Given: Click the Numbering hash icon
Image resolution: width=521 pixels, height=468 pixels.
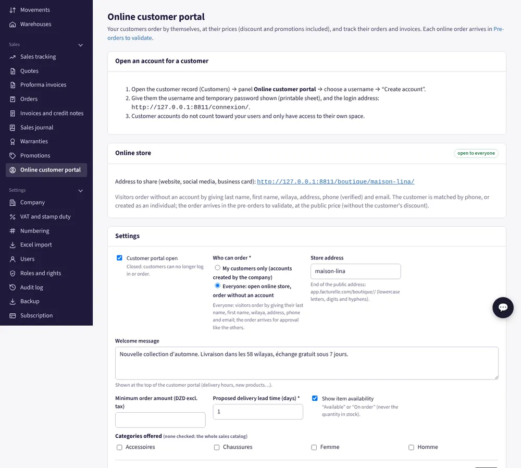Looking at the screenshot, I should pos(13,231).
